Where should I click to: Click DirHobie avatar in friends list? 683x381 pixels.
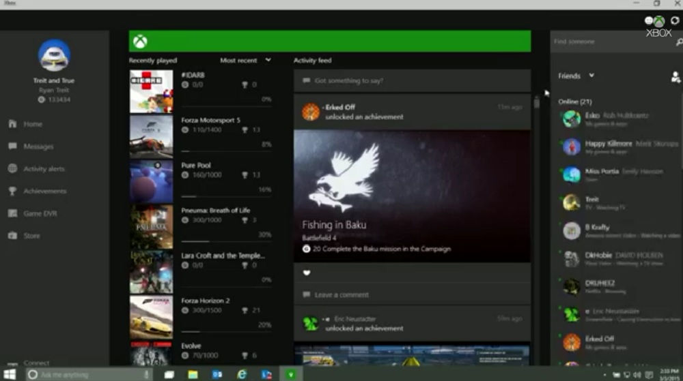click(x=572, y=258)
